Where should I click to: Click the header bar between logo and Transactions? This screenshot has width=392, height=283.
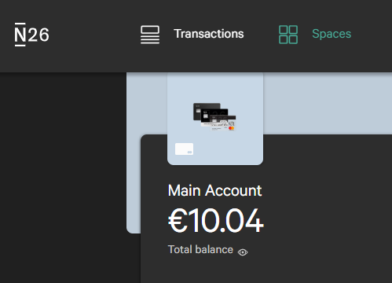(x=94, y=35)
